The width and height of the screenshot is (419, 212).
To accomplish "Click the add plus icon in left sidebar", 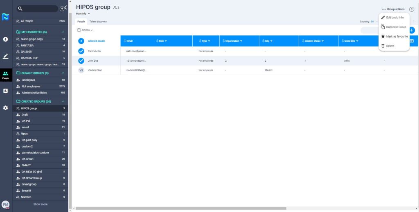I will (5, 39).
